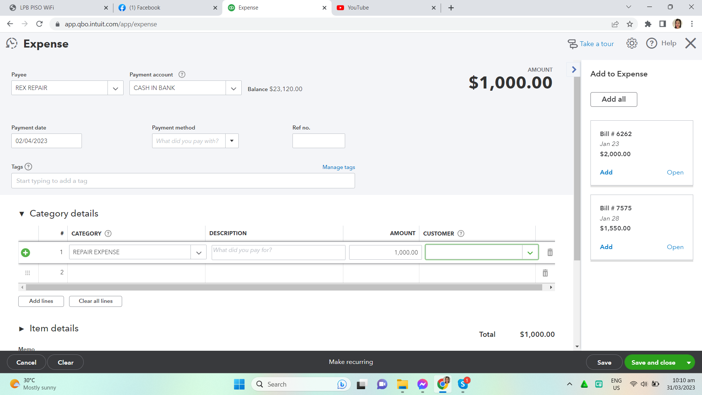
Task: Click the drag handle on line 2
Action: [27, 273]
